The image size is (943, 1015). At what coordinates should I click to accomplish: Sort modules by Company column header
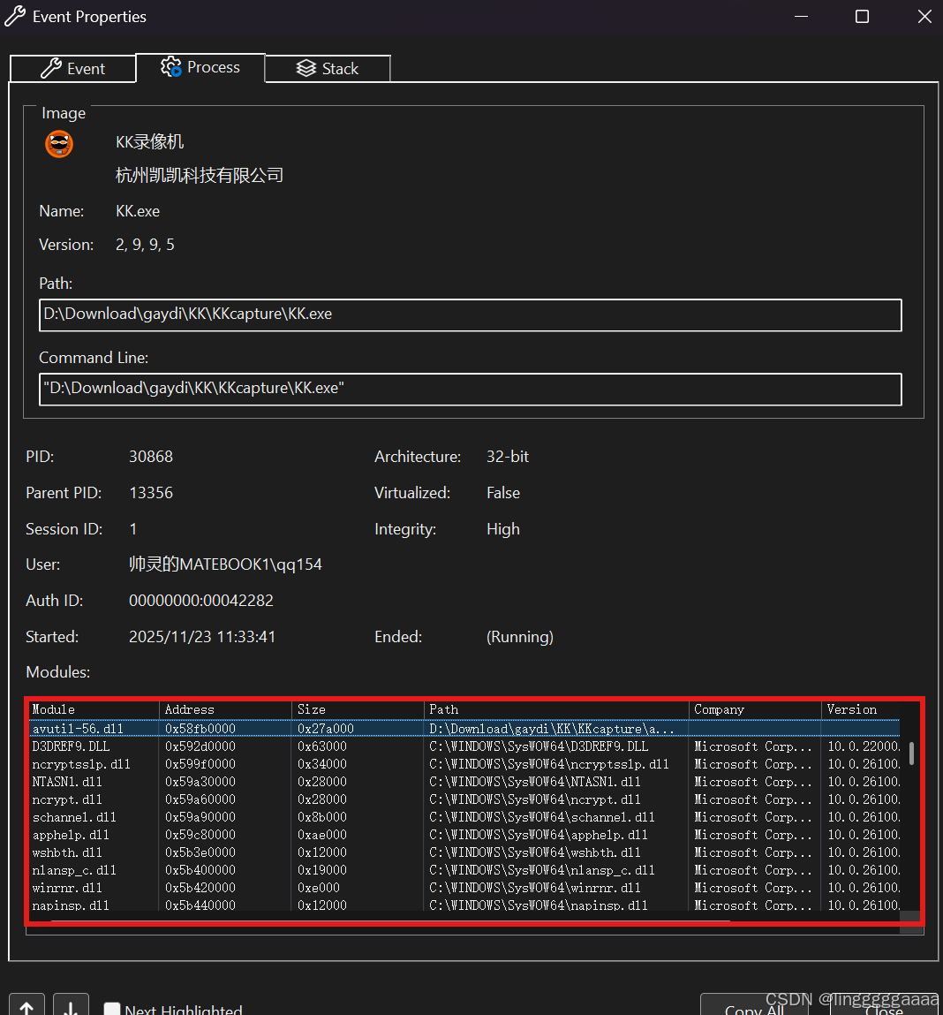[755, 709]
